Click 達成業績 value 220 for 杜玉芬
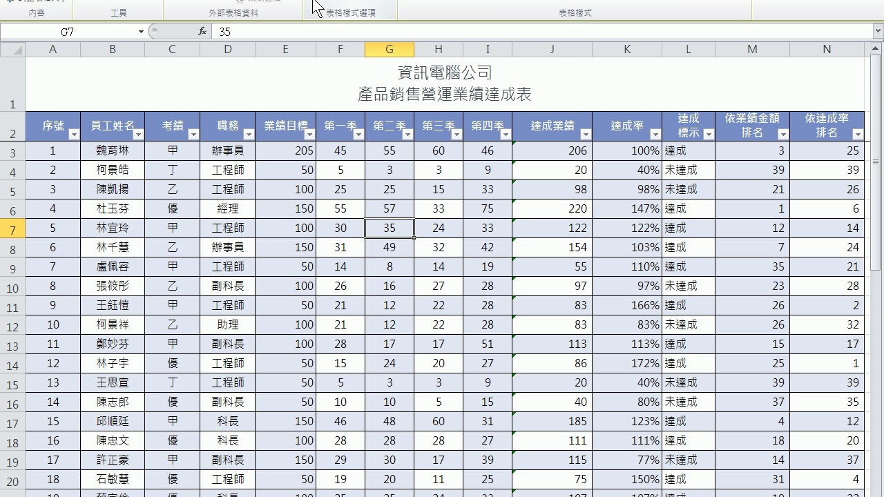The height and width of the screenshot is (497, 884). (x=552, y=208)
